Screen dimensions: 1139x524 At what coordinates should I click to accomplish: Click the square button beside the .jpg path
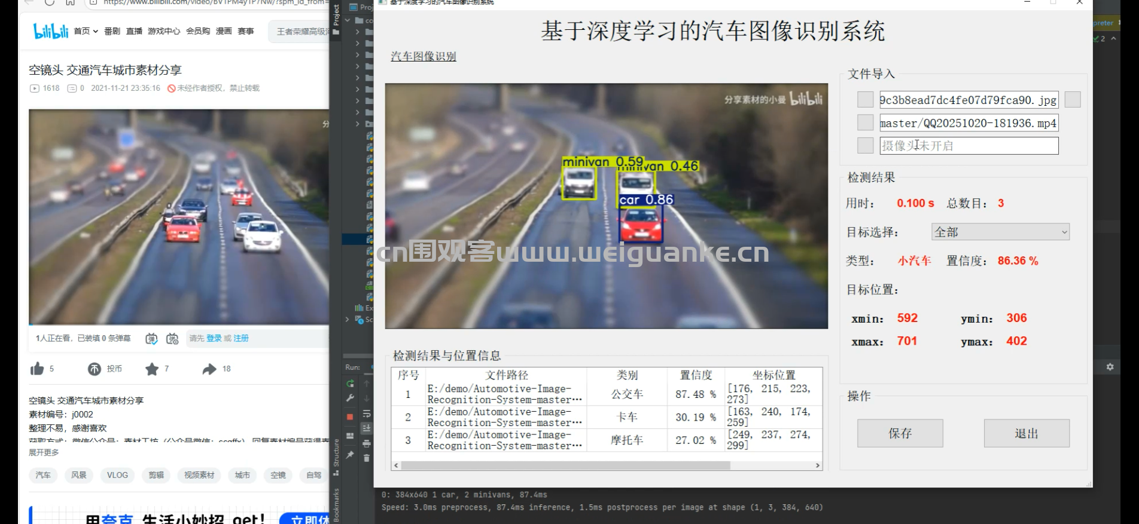click(x=865, y=100)
